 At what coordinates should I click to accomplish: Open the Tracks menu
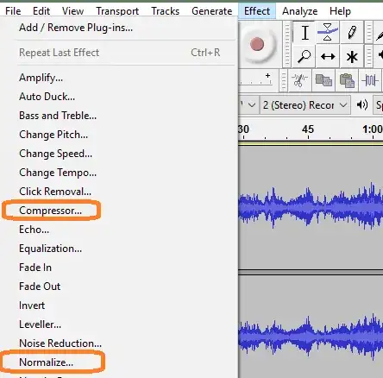tap(165, 11)
